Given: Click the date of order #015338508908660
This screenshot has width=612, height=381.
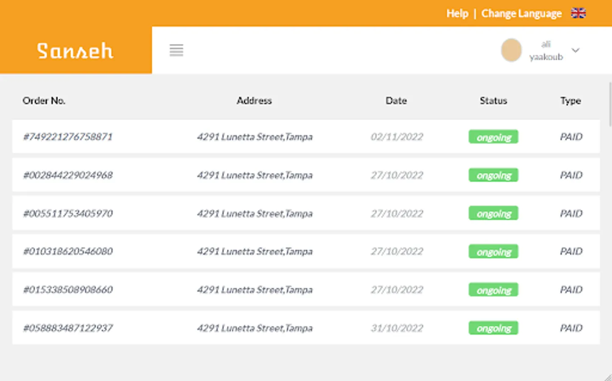Looking at the screenshot, I should 397,290.
